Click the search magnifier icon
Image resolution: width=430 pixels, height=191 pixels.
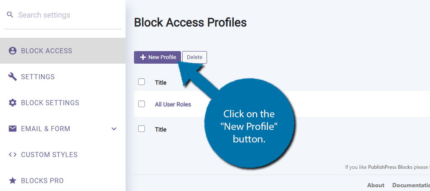pos(10,15)
